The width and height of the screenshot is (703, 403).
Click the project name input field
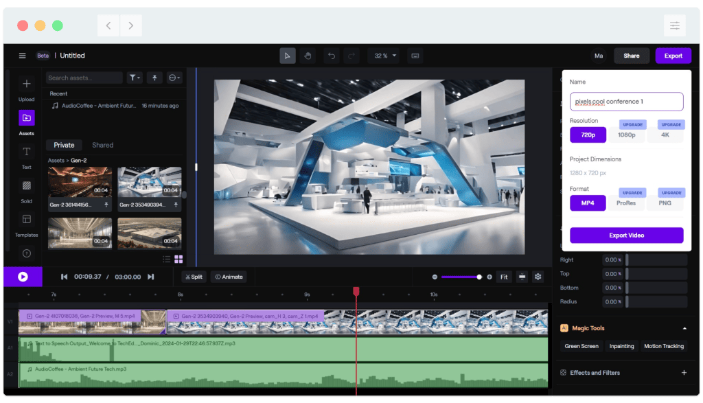click(626, 101)
